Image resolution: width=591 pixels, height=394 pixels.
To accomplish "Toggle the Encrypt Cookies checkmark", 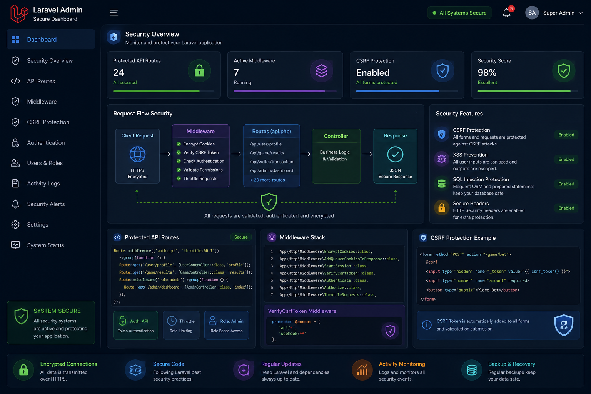I will coord(179,144).
